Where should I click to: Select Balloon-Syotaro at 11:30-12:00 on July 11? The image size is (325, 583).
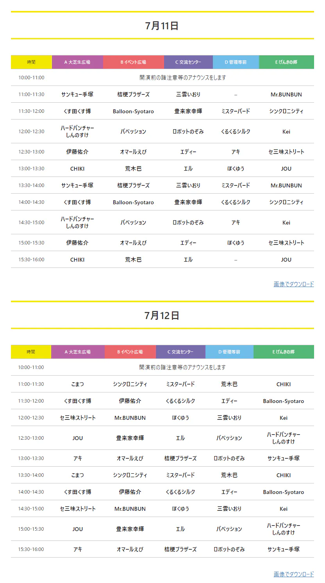[x=133, y=111]
